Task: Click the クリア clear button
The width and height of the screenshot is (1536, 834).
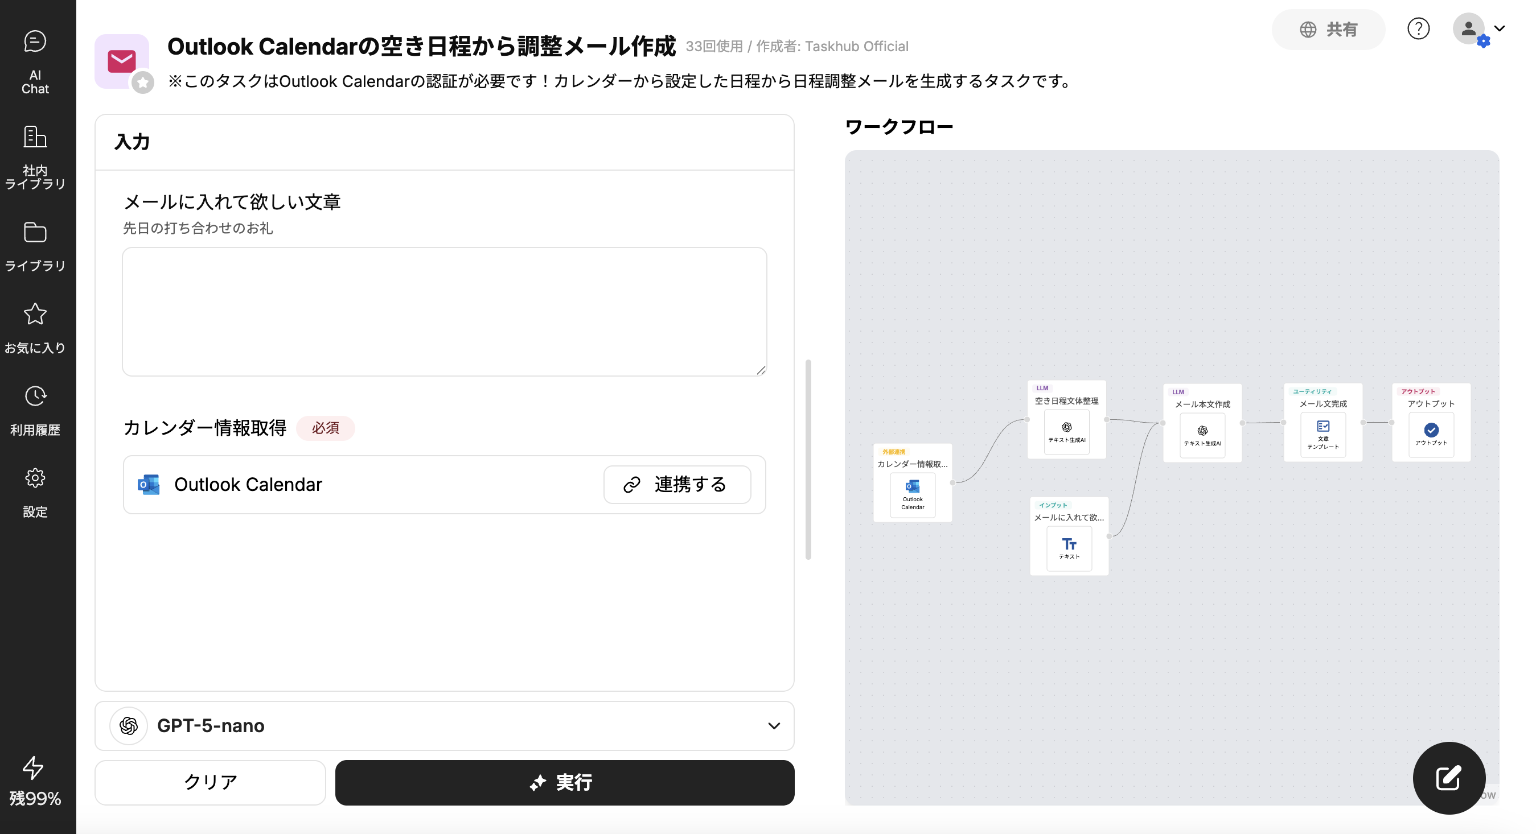Action: click(x=210, y=782)
